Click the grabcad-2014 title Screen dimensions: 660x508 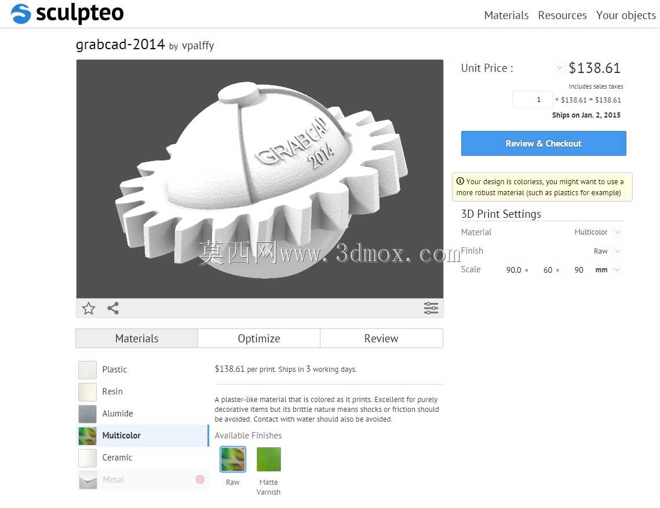point(121,44)
